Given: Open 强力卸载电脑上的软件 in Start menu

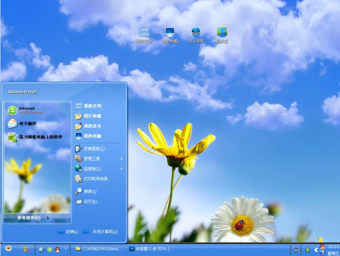Looking at the screenshot, I should click(37, 137).
